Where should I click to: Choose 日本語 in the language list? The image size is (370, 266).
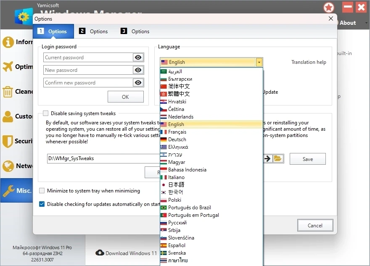pos(211,185)
